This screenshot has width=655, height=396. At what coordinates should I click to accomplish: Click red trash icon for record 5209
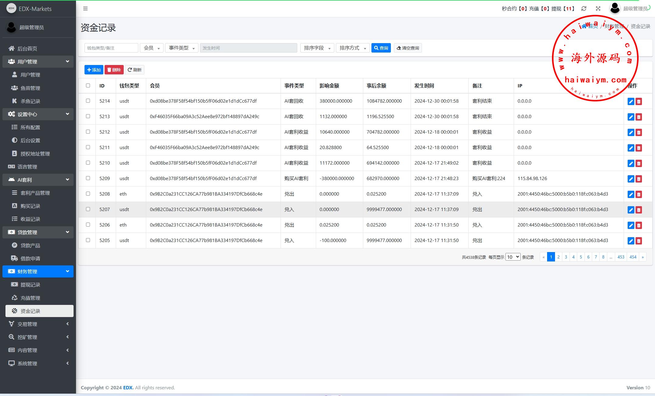pyautogui.click(x=639, y=179)
